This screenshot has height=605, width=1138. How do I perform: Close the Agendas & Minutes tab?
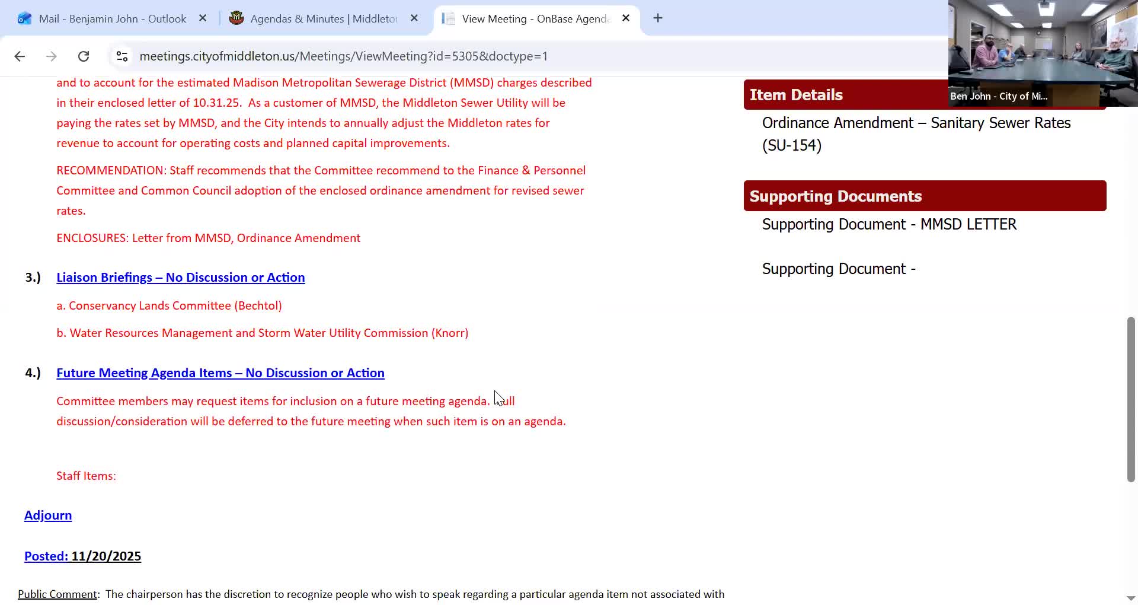[414, 18]
